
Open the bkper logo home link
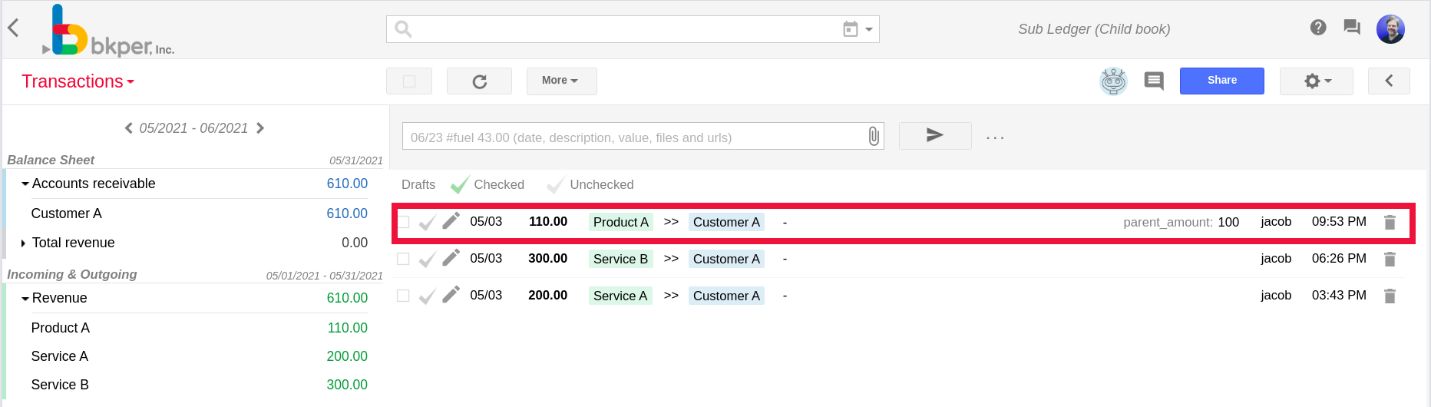109,31
